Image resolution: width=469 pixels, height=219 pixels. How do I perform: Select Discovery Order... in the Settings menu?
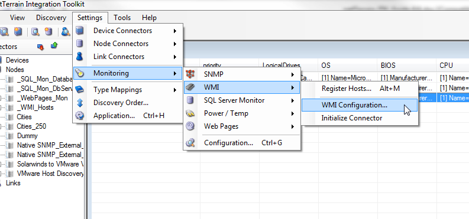click(121, 103)
